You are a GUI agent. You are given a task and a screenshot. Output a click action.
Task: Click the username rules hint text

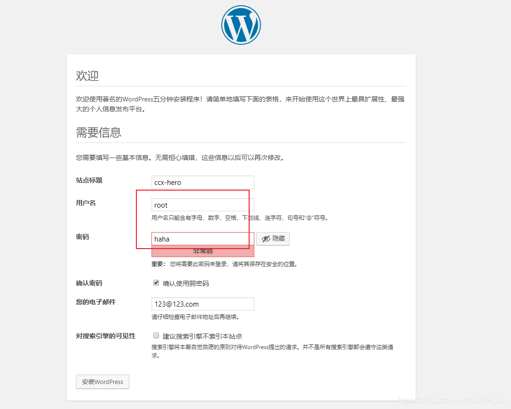(x=241, y=217)
